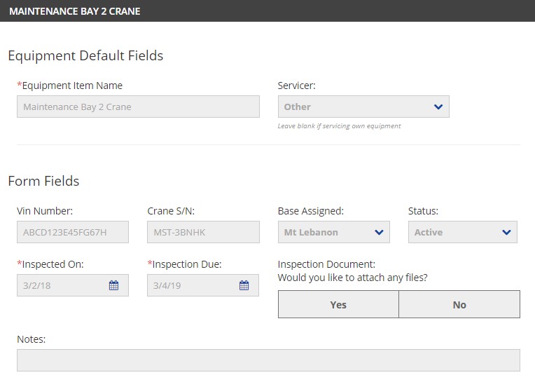Click the Inspection Document label
The width and height of the screenshot is (535, 382).
tap(326, 264)
